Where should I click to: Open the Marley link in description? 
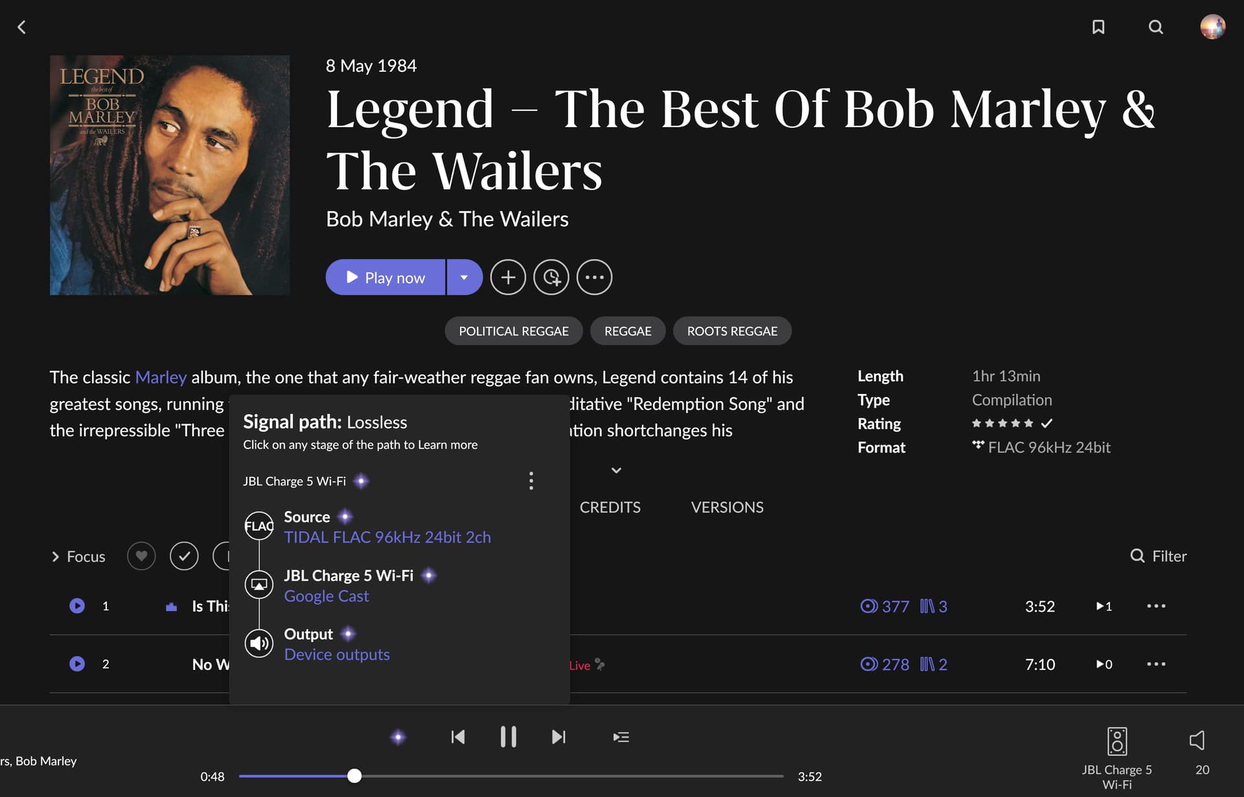pyautogui.click(x=161, y=377)
